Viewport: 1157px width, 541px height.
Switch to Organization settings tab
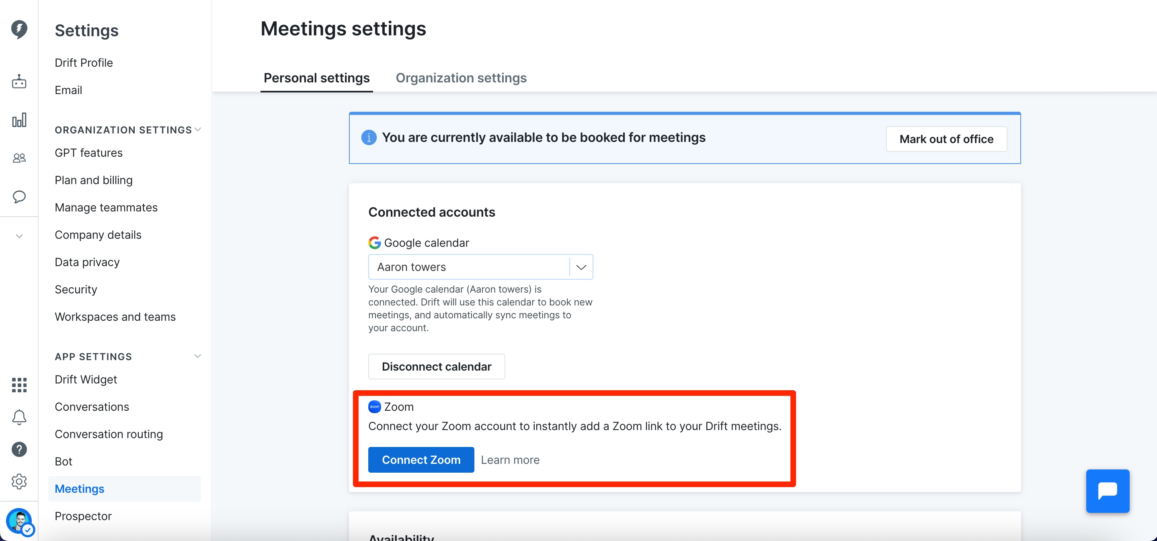point(461,78)
